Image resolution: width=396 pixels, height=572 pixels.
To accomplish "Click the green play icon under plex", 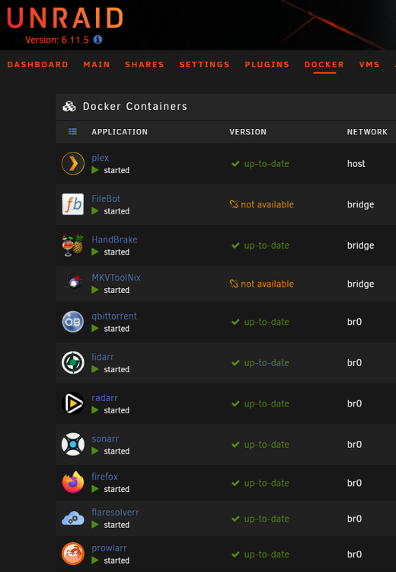I will click(95, 170).
